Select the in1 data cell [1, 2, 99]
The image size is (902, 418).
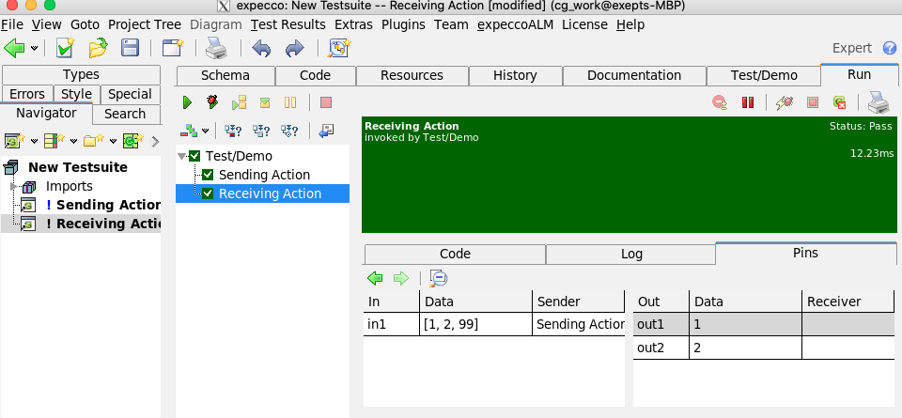(x=474, y=324)
